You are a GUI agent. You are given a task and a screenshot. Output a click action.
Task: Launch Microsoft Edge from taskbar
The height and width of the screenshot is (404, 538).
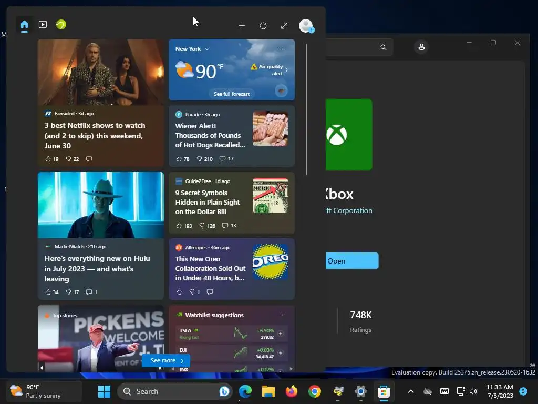click(x=245, y=391)
